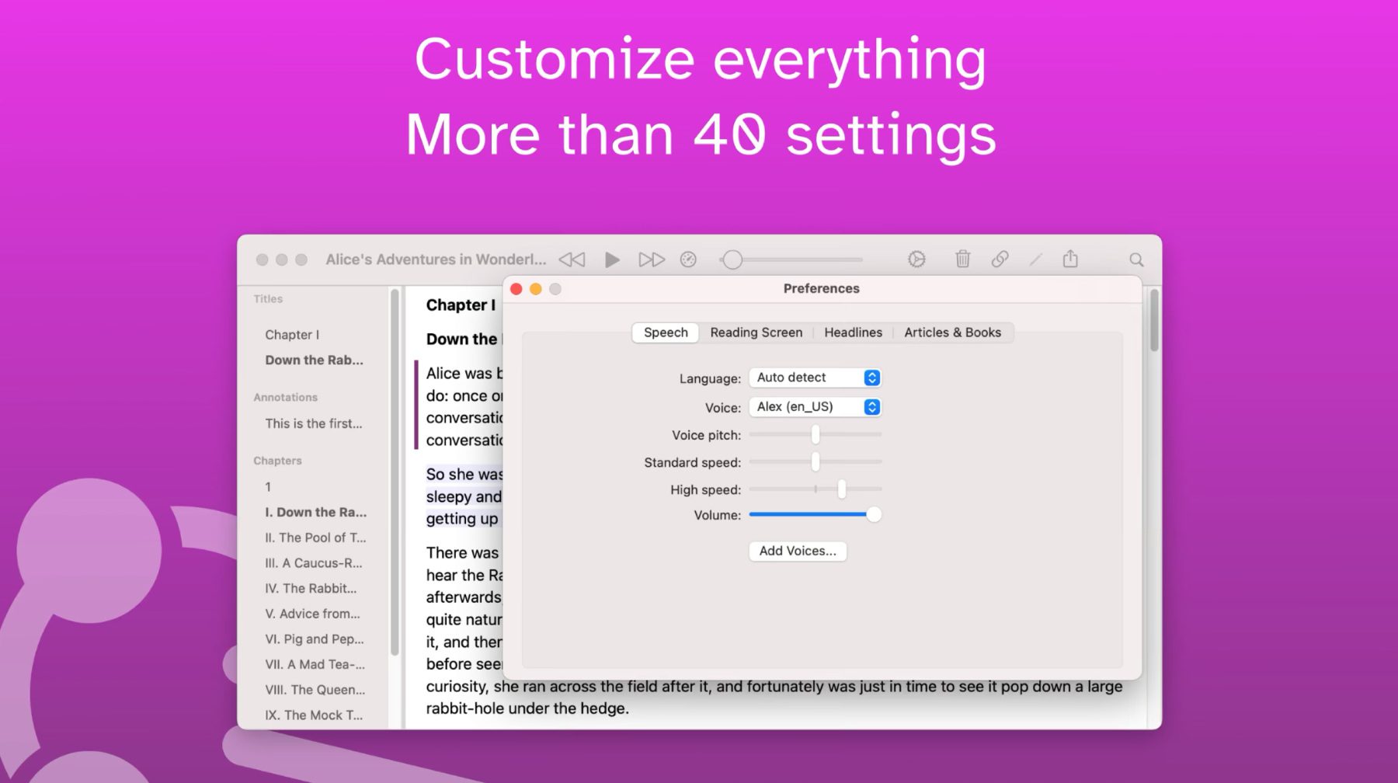Click the share icon in toolbar

[x=1070, y=259]
